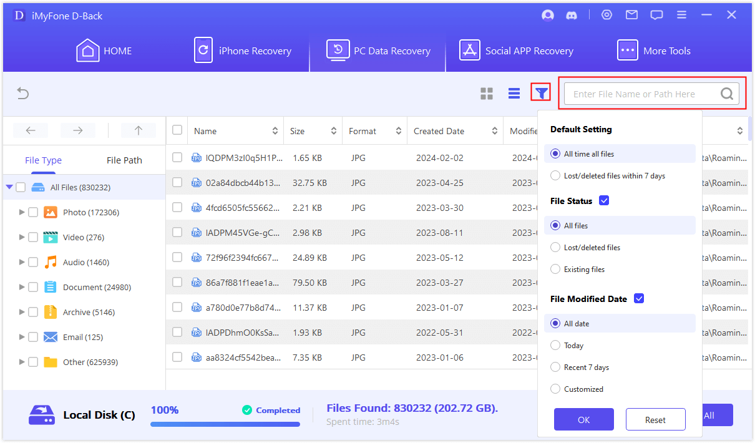Click the Audio music note icon
This screenshot has height=443, width=755.
[x=51, y=262]
